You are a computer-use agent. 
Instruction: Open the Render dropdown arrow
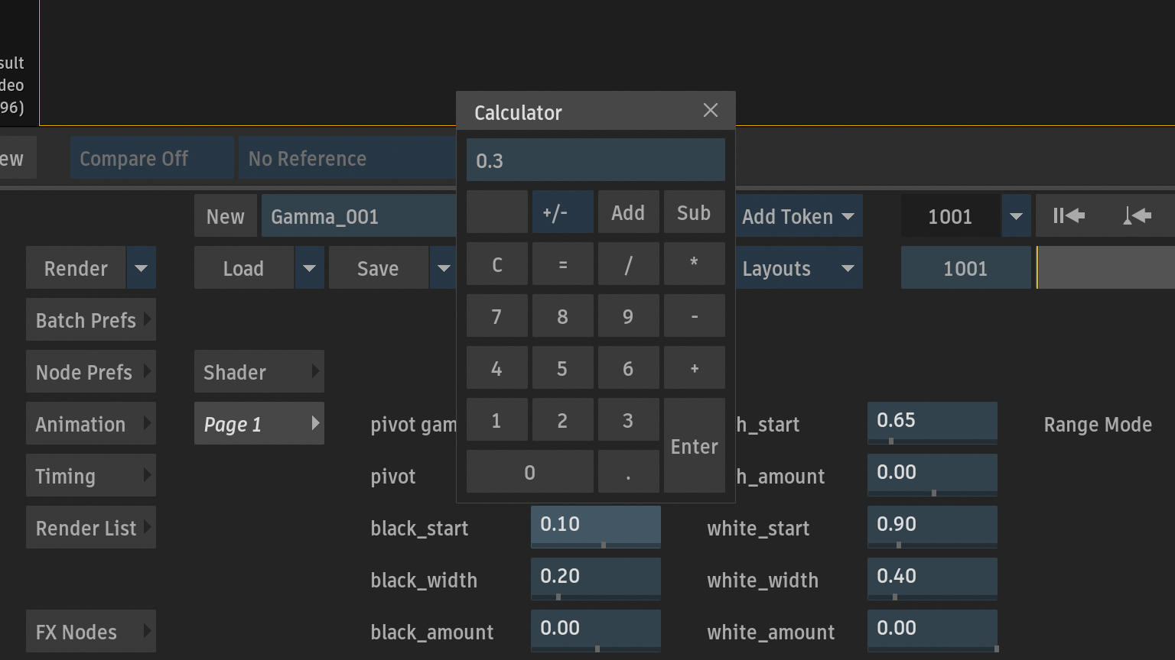(x=142, y=268)
